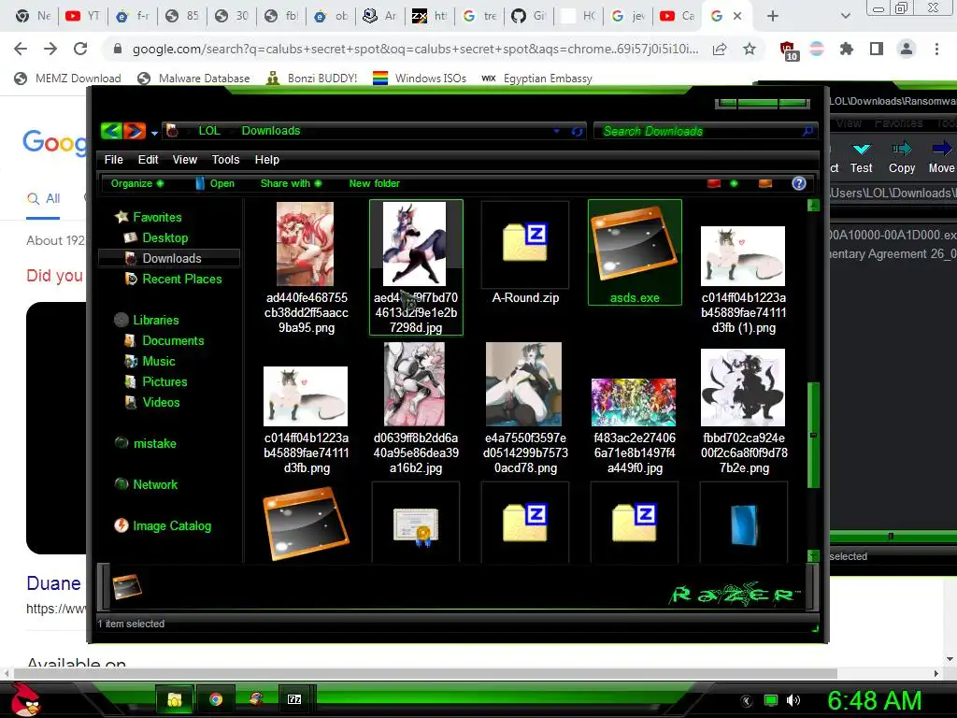This screenshot has height=718, width=957.
Task: Open the Help menu in Explorer
Action: point(266,159)
